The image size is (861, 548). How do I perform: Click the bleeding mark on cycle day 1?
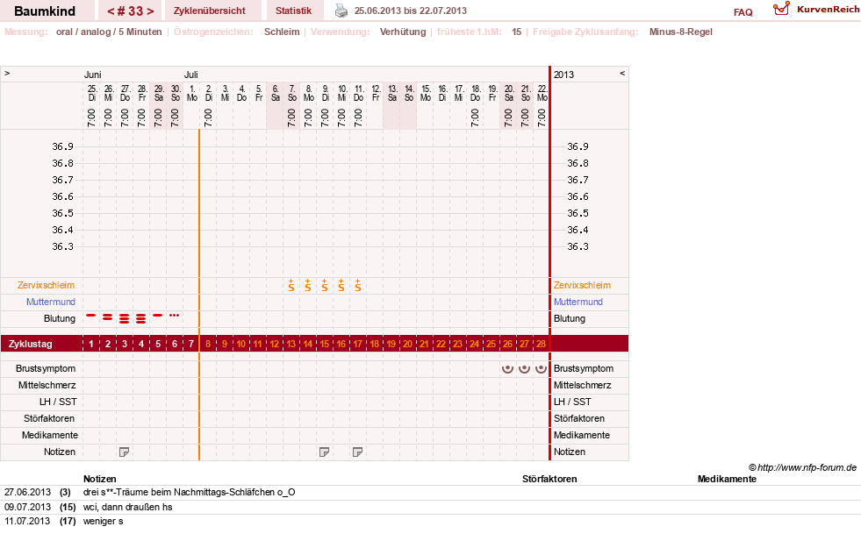(91, 316)
